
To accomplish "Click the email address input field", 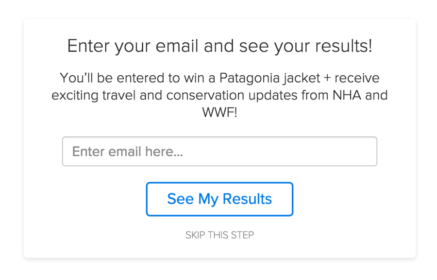I will [219, 151].
